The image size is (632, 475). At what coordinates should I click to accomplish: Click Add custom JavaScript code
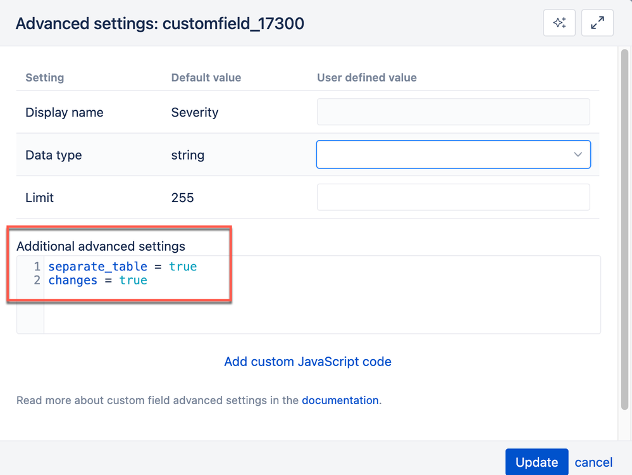[x=307, y=362]
